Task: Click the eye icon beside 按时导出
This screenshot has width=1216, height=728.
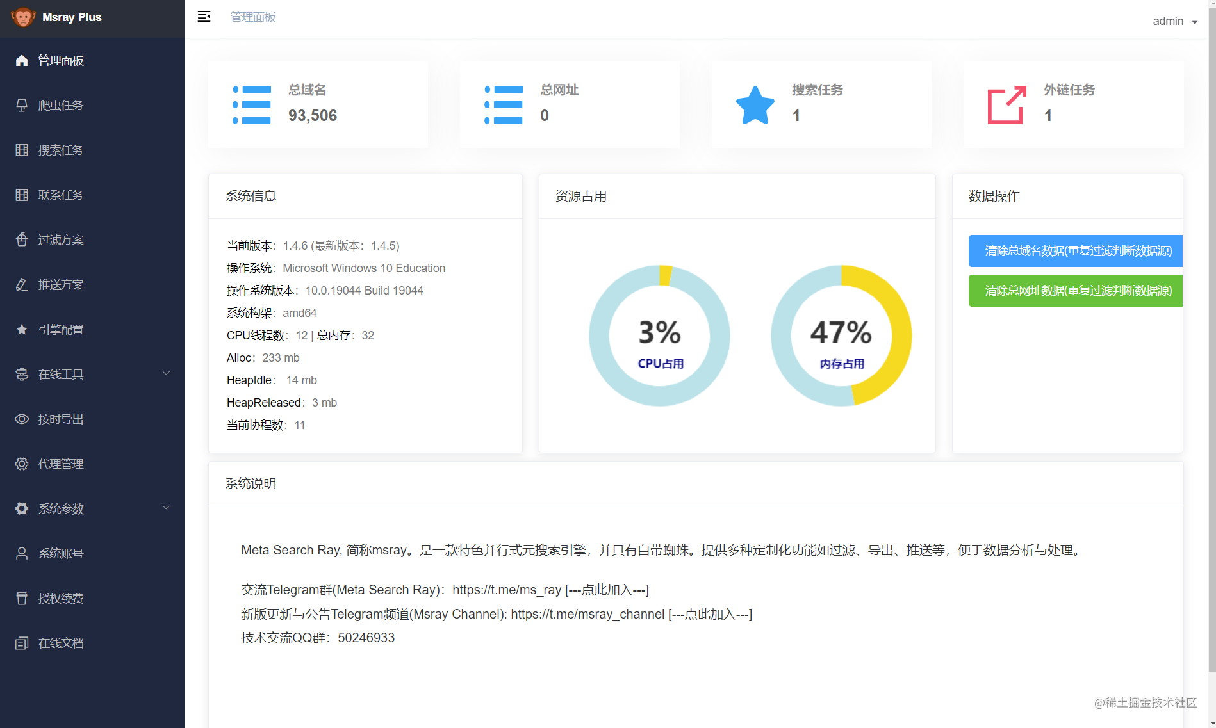Action: [22, 419]
